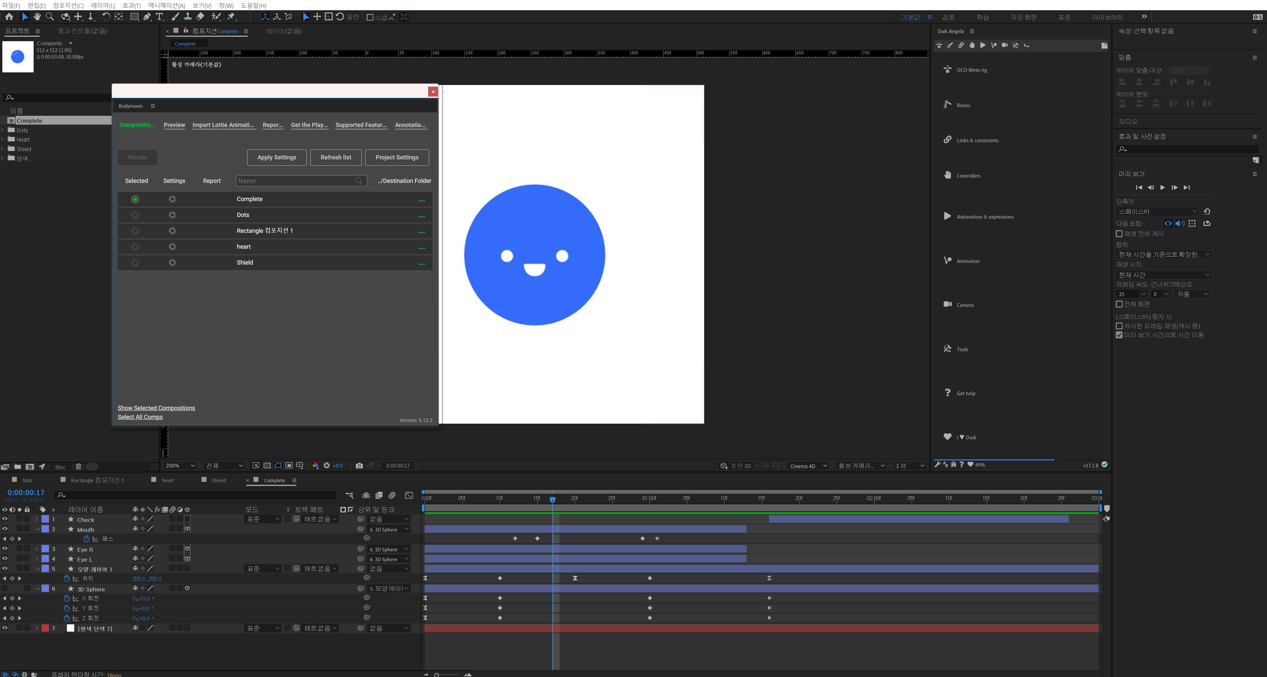The image size is (1267, 677).
Task: Select the Zoom magnifier tool
Action: click(x=50, y=17)
